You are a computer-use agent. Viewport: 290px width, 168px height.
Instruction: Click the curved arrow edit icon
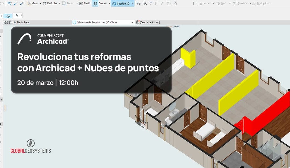(x=163, y=3)
